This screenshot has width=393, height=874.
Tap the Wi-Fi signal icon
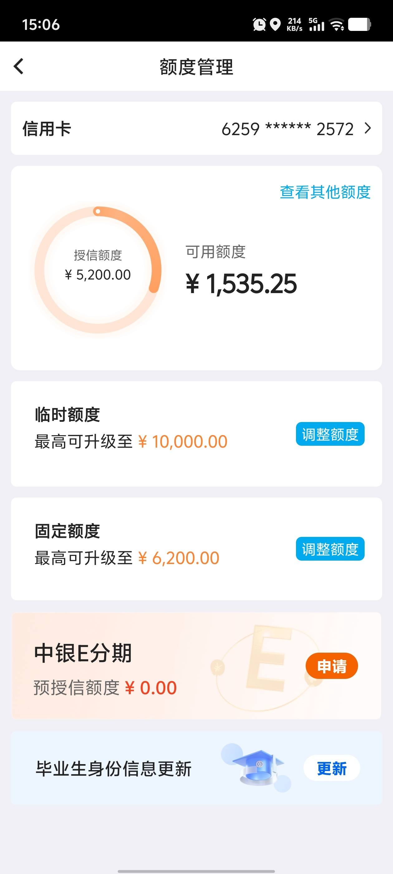[337, 24]
